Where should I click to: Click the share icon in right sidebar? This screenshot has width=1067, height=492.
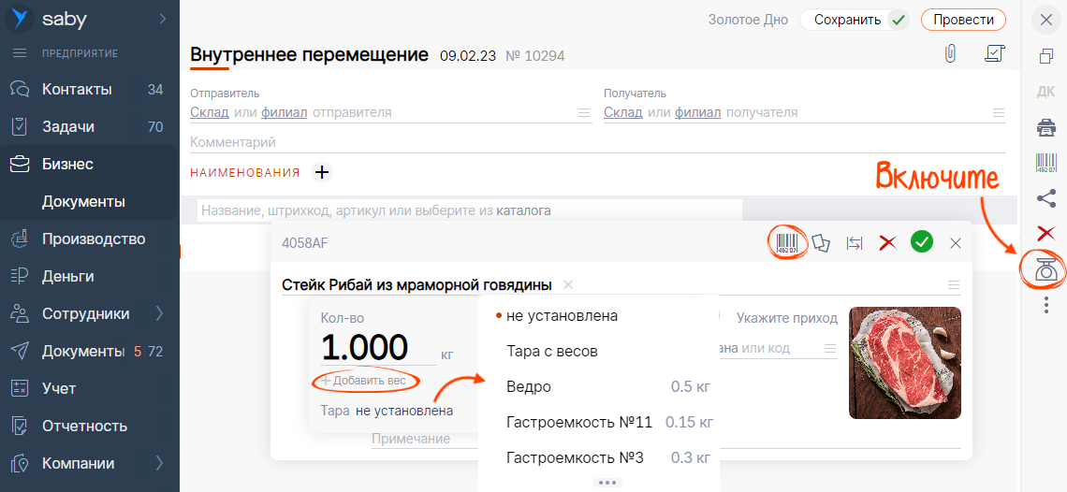[1046, 197]
